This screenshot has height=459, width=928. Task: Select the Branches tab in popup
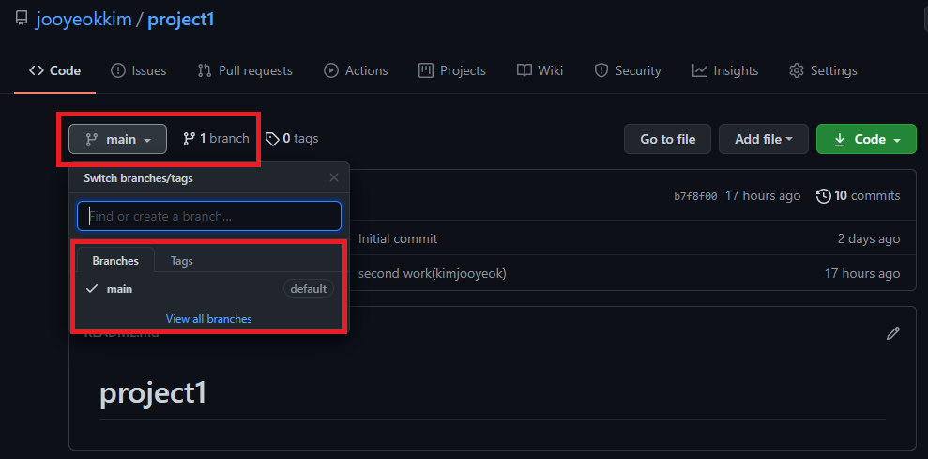click(x=115, y=261)
